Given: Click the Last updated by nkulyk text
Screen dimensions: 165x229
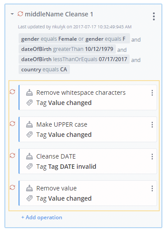Looking at the screenshot, I should 75,27.
